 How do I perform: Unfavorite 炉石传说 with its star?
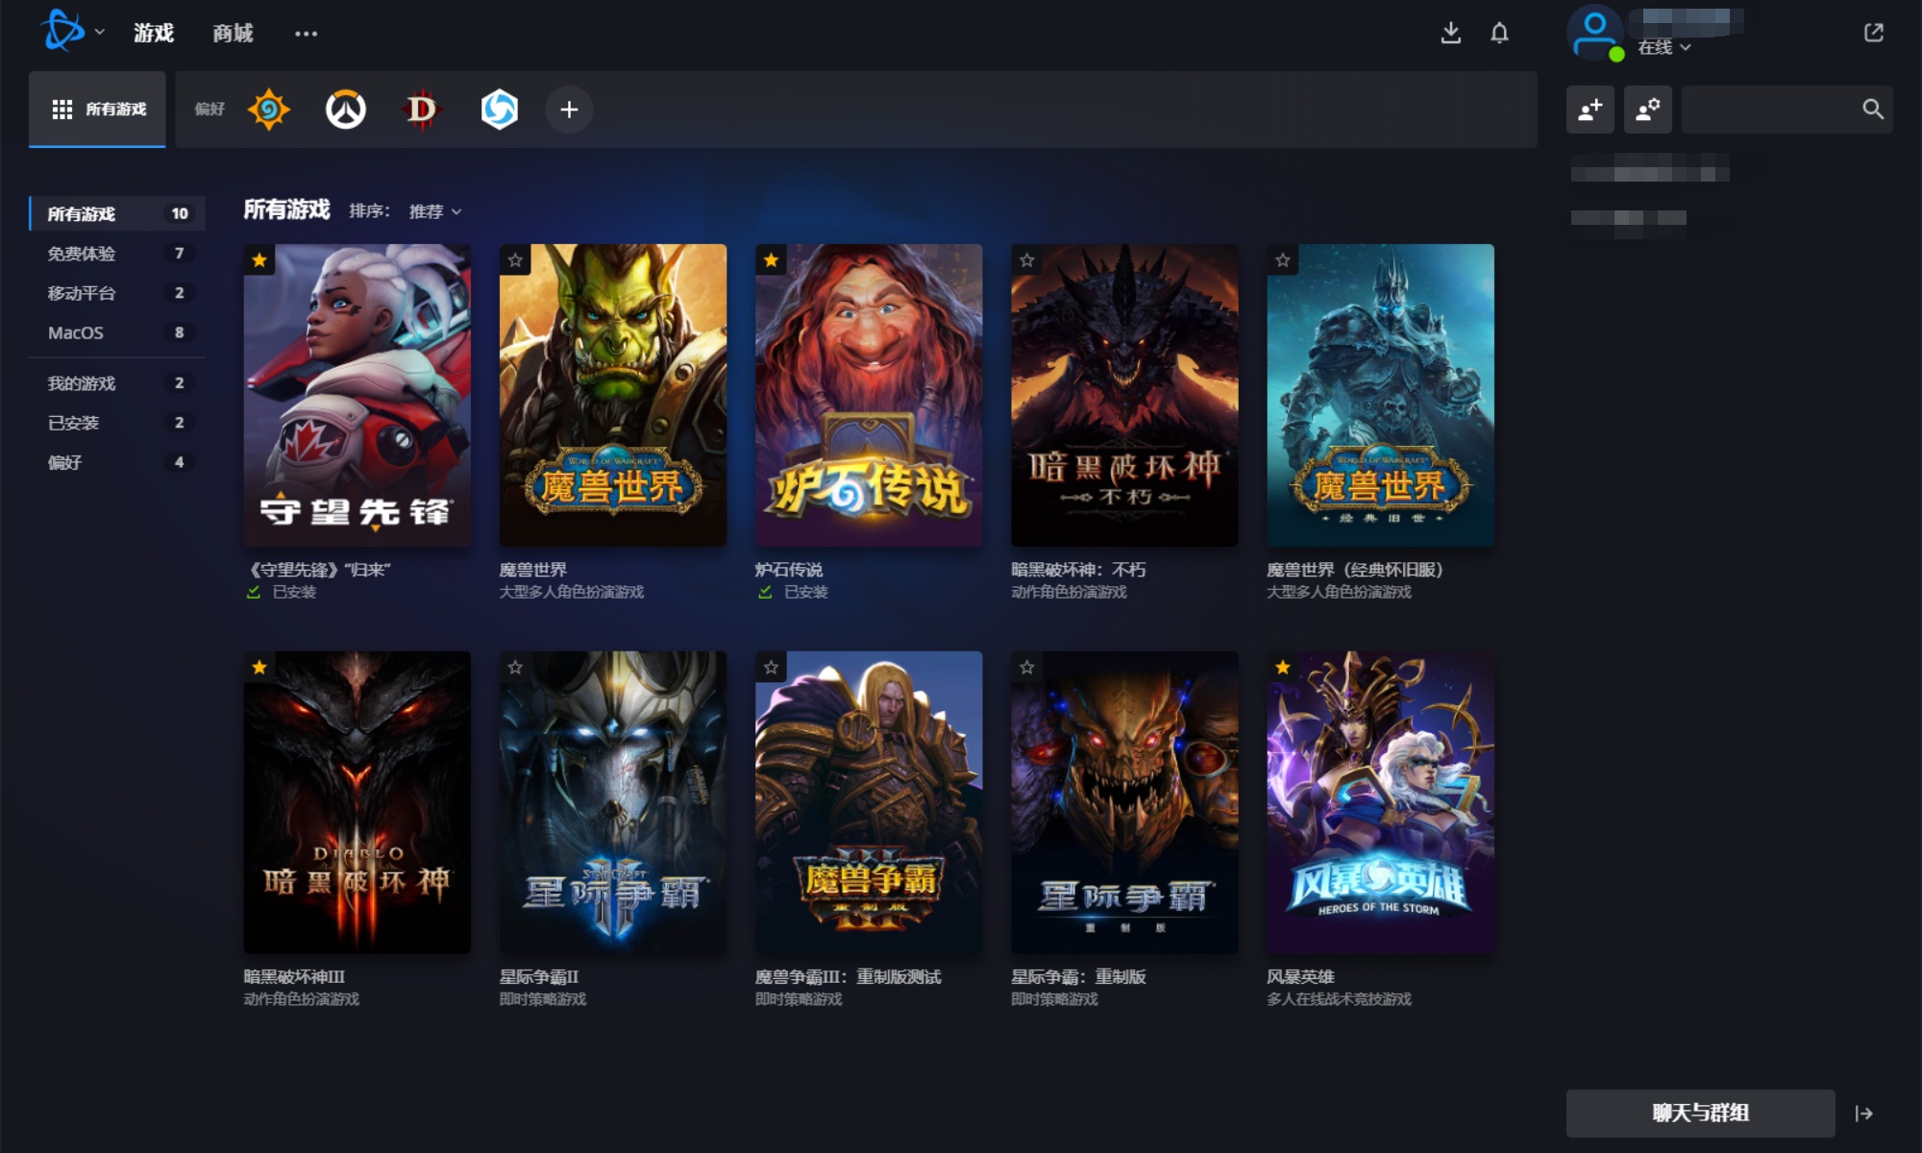click(772, 260)
